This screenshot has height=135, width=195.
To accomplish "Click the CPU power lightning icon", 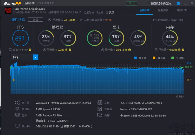I will tap(44, 50).
